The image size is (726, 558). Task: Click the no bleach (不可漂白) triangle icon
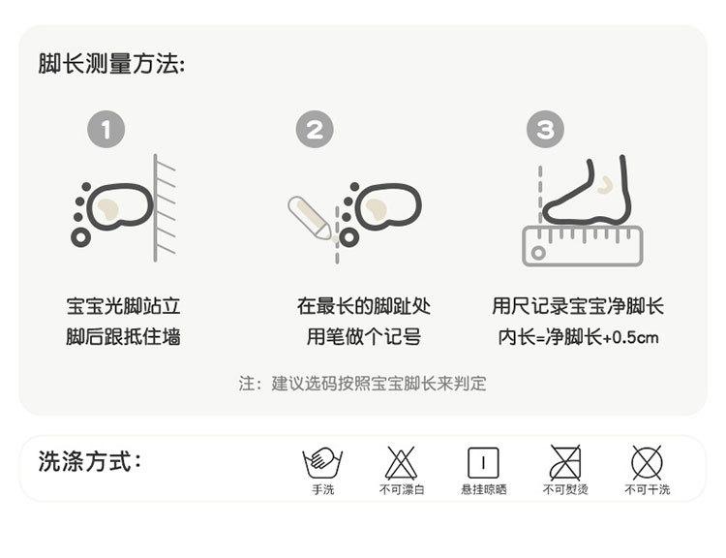[x=402, y=462]
